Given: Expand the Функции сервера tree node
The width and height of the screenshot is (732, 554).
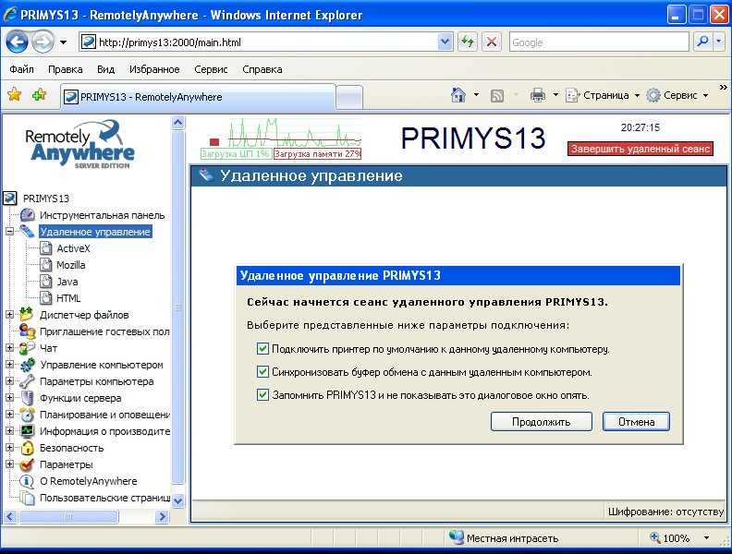Looking at the screenshot, I should pyautogui.click(x=9, y=397).
